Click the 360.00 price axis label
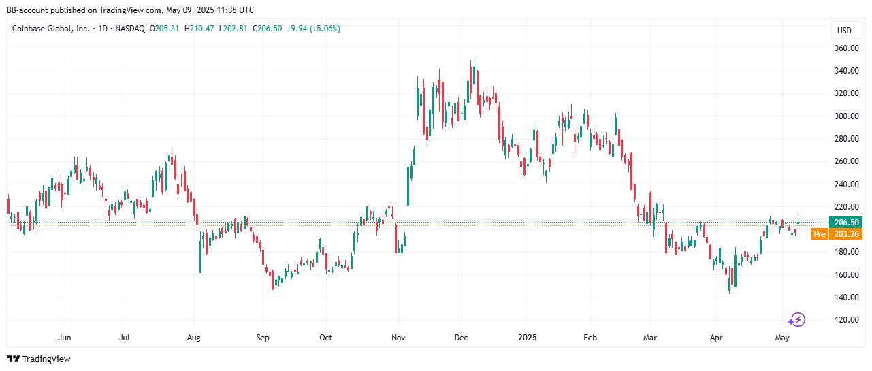Image resolution: width=872 pixels, height=371 pixels. click(x=846, y=48)
